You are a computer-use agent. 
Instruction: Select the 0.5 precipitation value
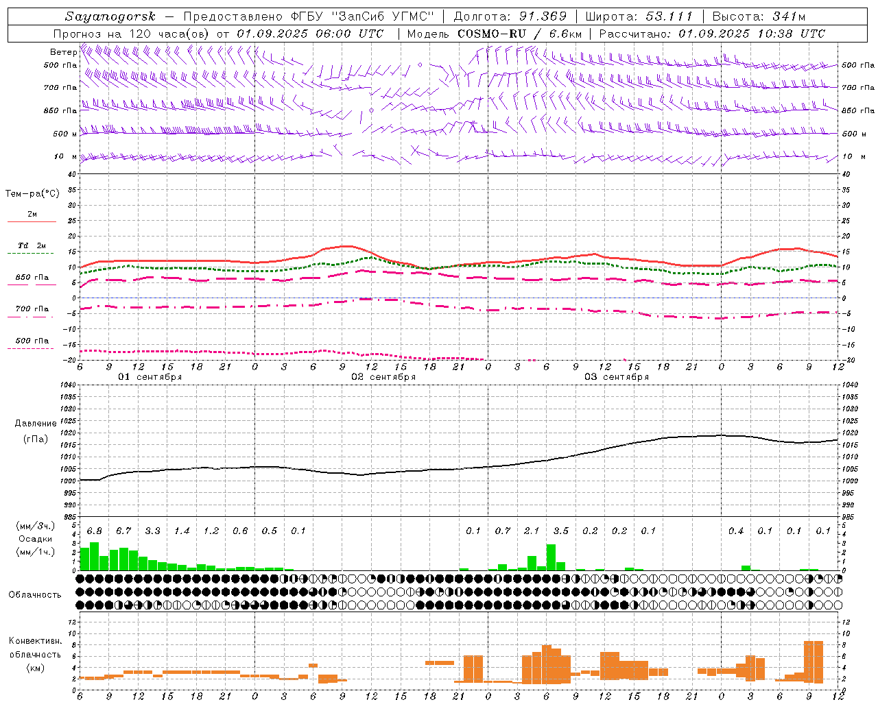(x=270, y=531)
